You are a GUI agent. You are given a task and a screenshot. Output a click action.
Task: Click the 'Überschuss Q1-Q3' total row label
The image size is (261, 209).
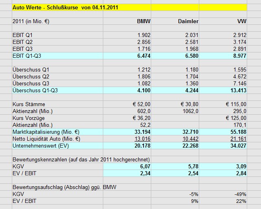(35, 90)
